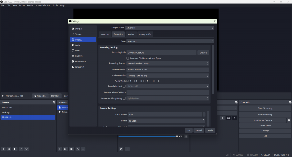Enable audio track 5

[x=150, y=81]
